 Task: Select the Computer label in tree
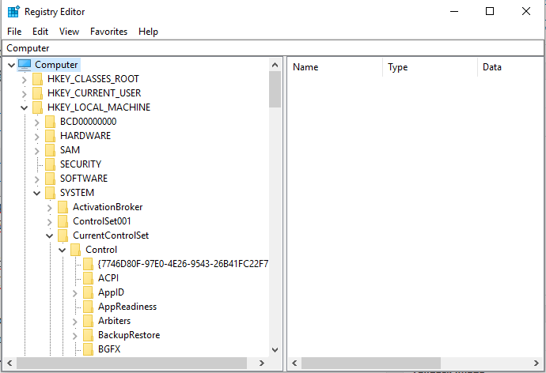coord(56,65)
